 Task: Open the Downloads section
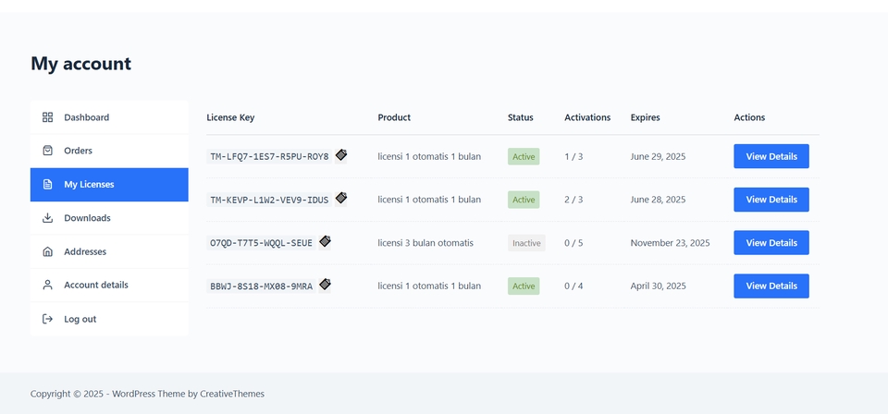tap(109, 218)
